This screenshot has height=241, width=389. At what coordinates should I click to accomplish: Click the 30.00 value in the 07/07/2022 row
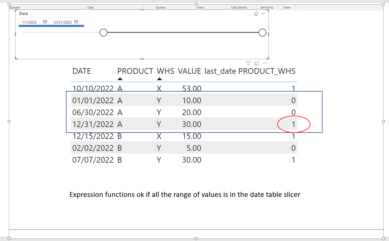coord(192,160)
